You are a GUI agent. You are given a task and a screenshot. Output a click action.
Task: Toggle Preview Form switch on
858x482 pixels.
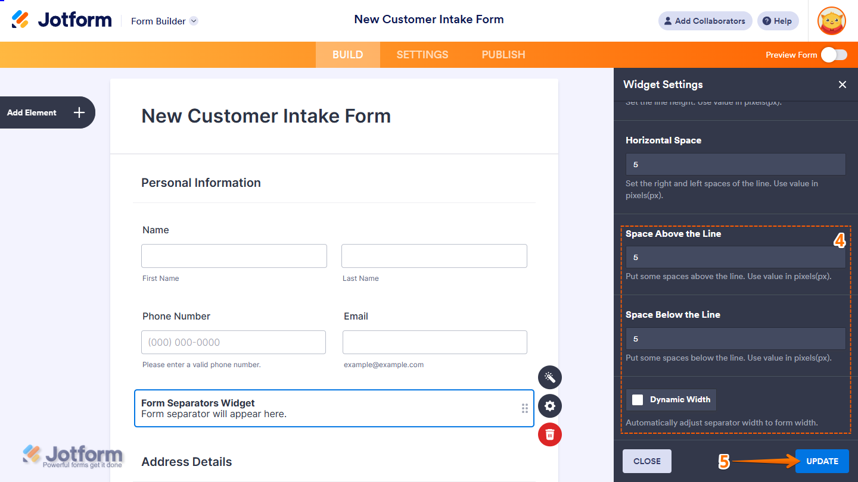(833, 54)
